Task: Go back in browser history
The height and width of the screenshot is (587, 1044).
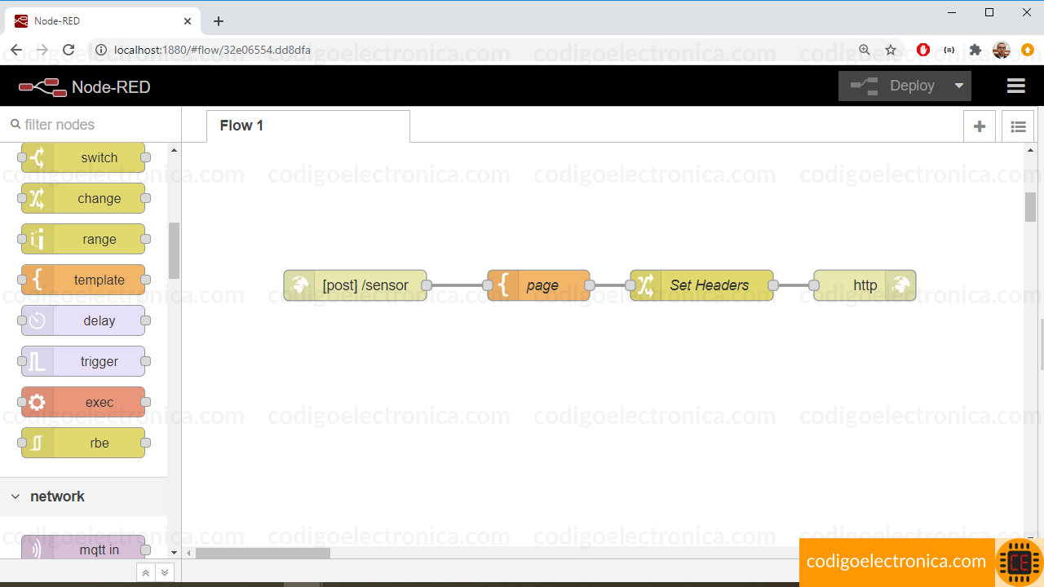Action: click(16, 50)
